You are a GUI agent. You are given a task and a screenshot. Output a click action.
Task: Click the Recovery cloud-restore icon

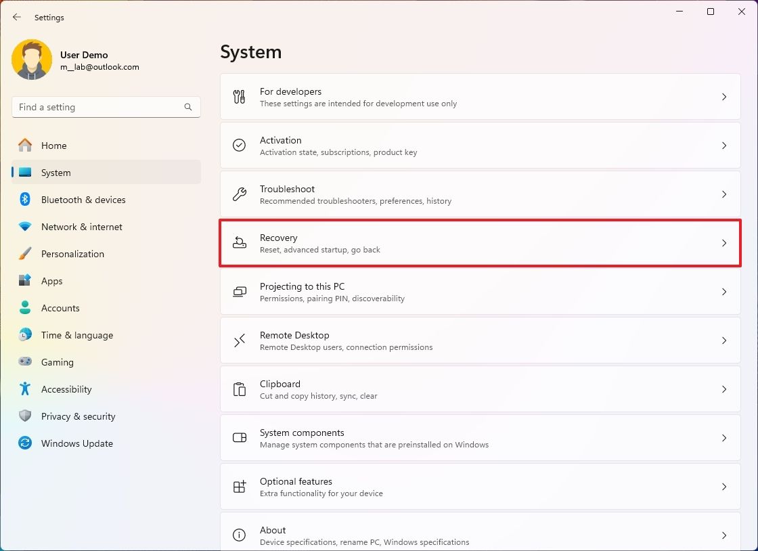pos(239,243)
